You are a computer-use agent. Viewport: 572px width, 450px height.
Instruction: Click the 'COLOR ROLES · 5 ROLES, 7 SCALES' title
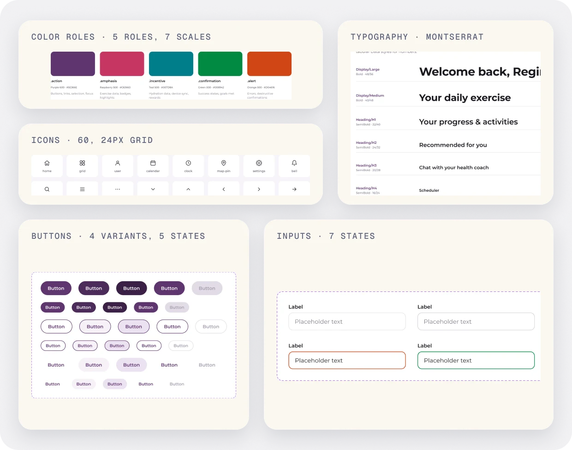point(121,37)
